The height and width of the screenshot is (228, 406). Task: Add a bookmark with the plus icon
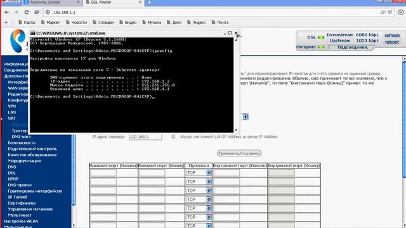pyautogui.click(x=6, y=23)
